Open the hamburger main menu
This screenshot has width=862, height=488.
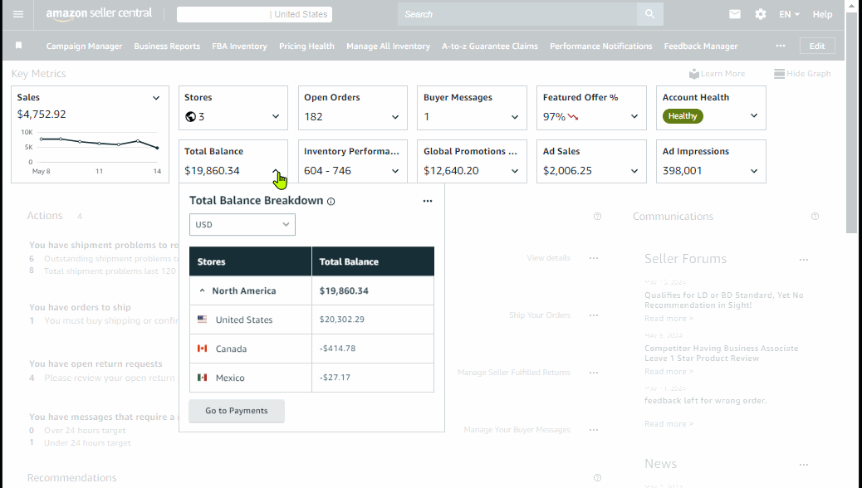(18, 14)
